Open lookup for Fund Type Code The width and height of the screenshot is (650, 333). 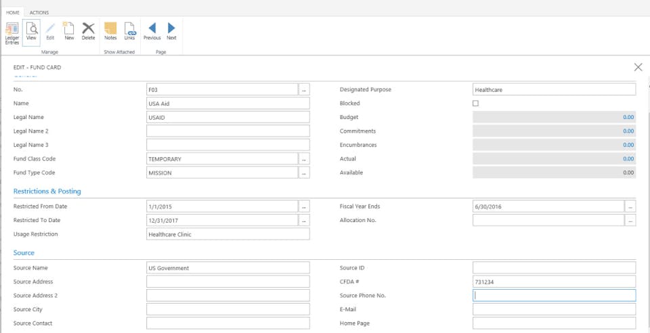click(304, 173)
